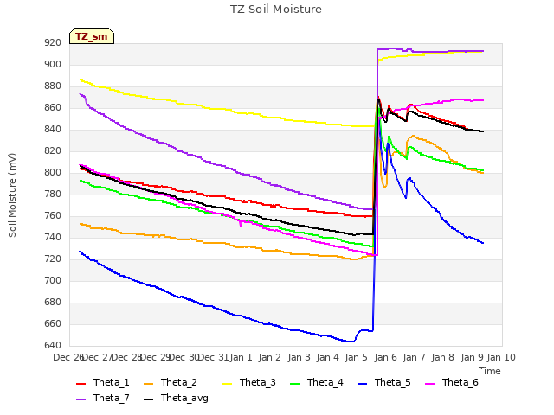Toggle Theta_4 series in legend

click(x=317, y=382)
